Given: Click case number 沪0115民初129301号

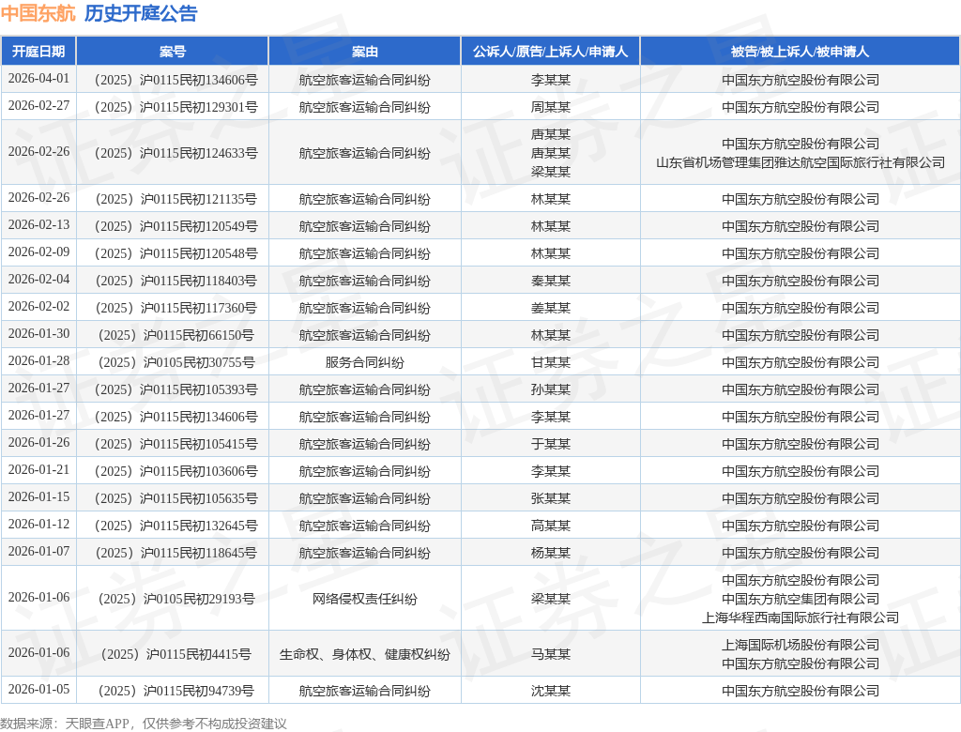Looking at the screenshot, I should point(175,107).
